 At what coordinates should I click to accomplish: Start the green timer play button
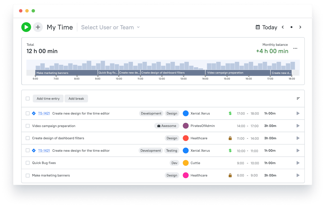[26, 27]
